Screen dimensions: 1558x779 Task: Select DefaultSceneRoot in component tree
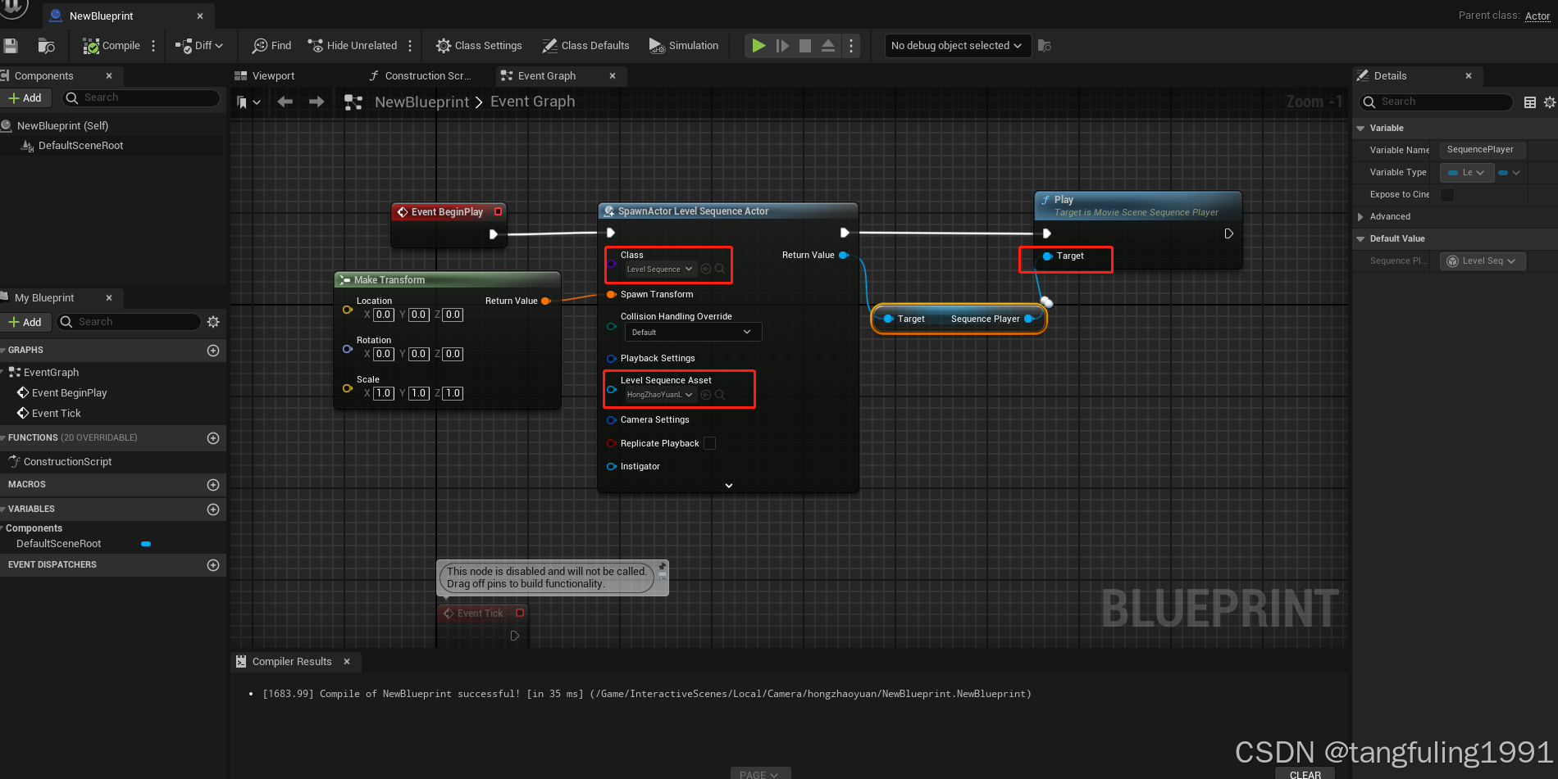click(80, 146)
